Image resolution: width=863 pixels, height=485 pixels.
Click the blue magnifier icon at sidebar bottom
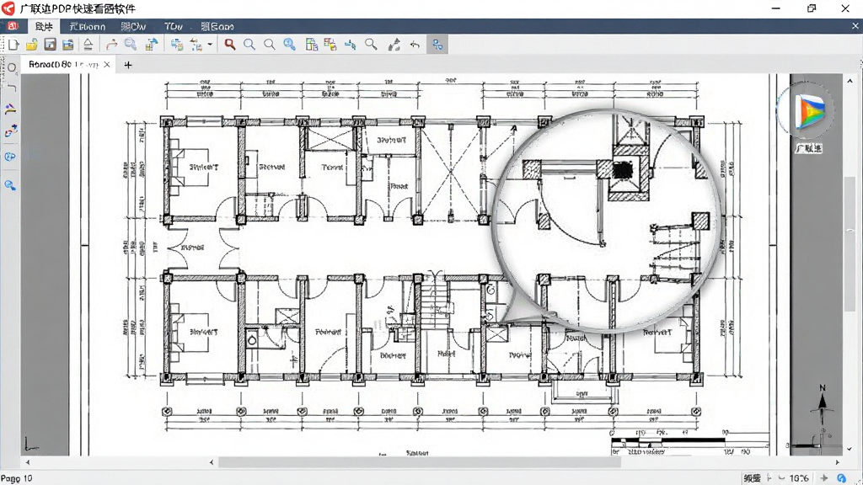pos(10,185)
